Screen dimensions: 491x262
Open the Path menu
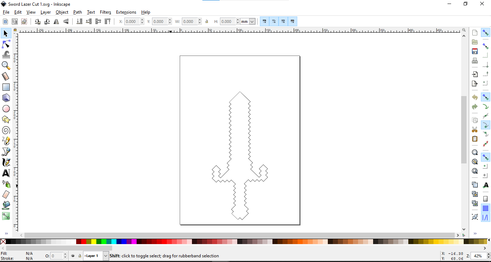pyautogui.click(x=78, y=12)
